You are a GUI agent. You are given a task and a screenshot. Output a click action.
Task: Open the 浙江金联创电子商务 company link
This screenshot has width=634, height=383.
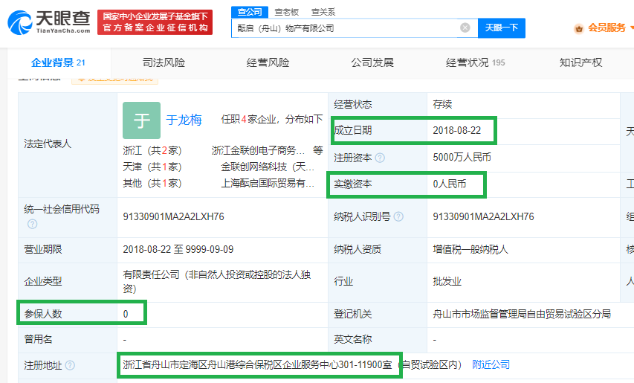point(258,150)
